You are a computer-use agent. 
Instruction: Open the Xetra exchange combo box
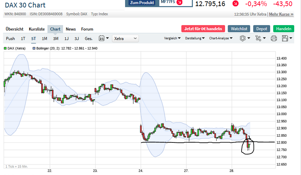pyautogui.click(x=125, y=38)
